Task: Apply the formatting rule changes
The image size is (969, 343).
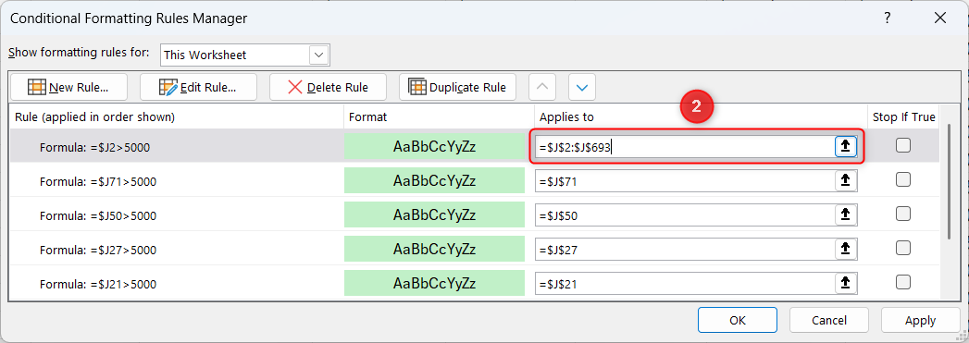Action: [x=920, y=320]
